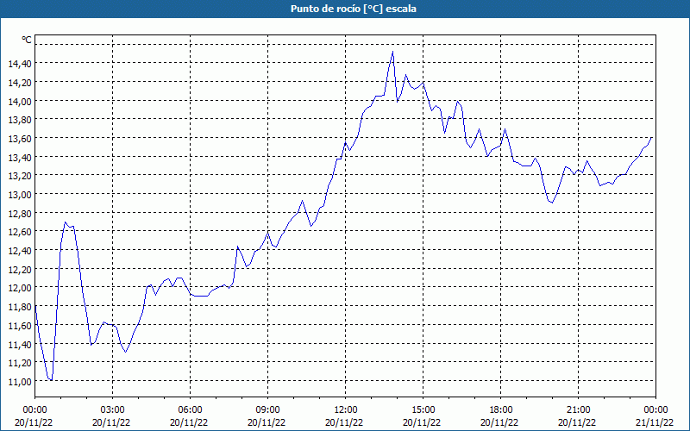Click the 18:00 time label on x-axis

coord(501,410)
